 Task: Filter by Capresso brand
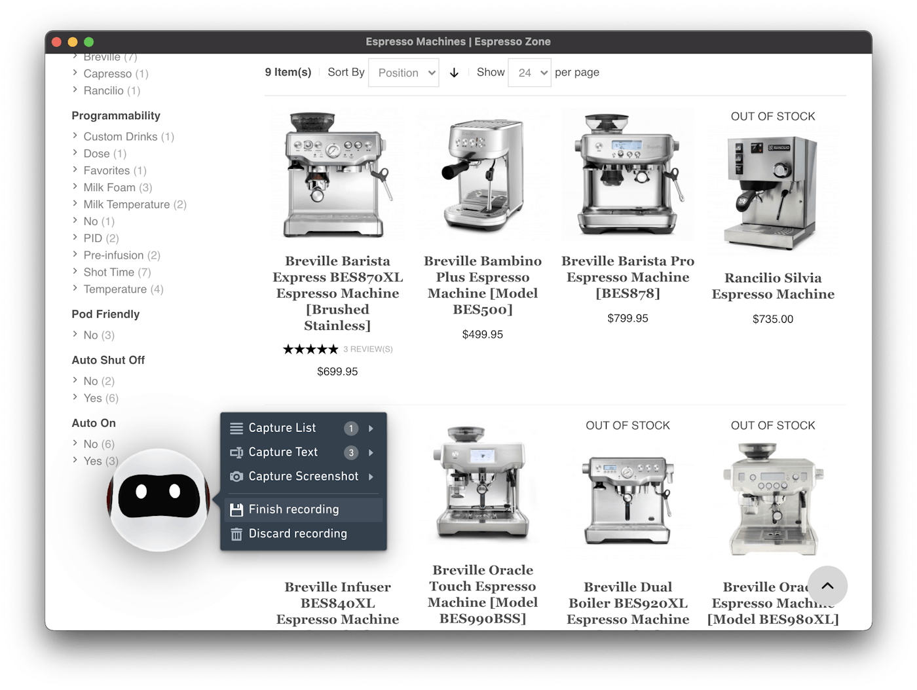point(116,74)
